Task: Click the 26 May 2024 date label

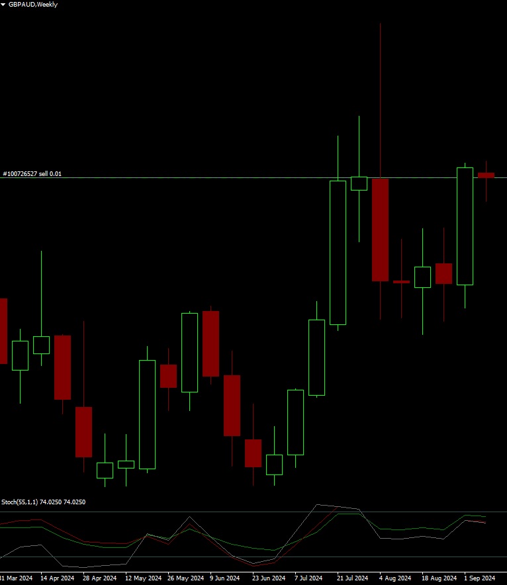Action: click(x=186, y=578)
